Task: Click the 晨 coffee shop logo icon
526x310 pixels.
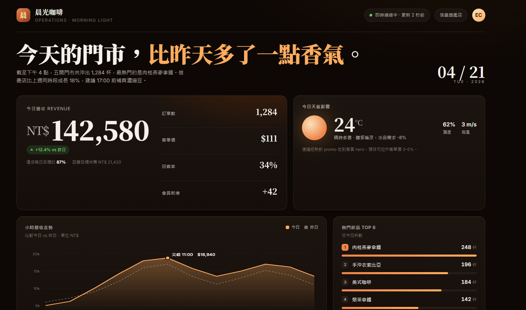Action: [x=23, y=15]
